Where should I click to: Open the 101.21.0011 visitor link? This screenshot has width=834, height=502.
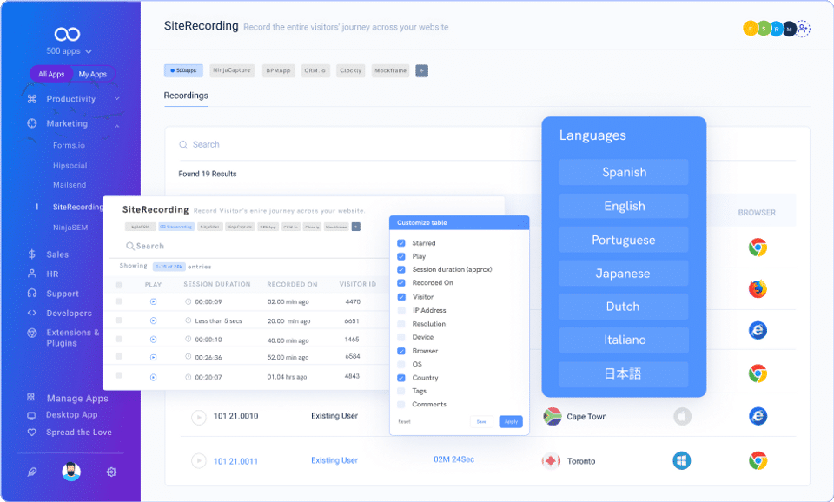pos(235,461)
